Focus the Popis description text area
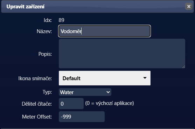Screen dimensions: 195x129 point(122,53)
